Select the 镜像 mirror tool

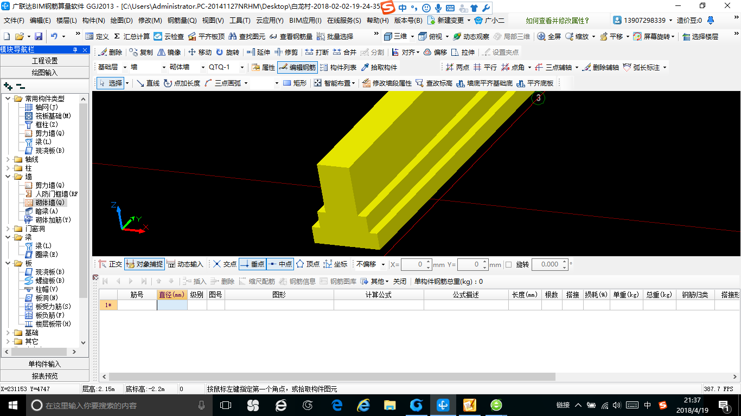click(x=169, y=53)
